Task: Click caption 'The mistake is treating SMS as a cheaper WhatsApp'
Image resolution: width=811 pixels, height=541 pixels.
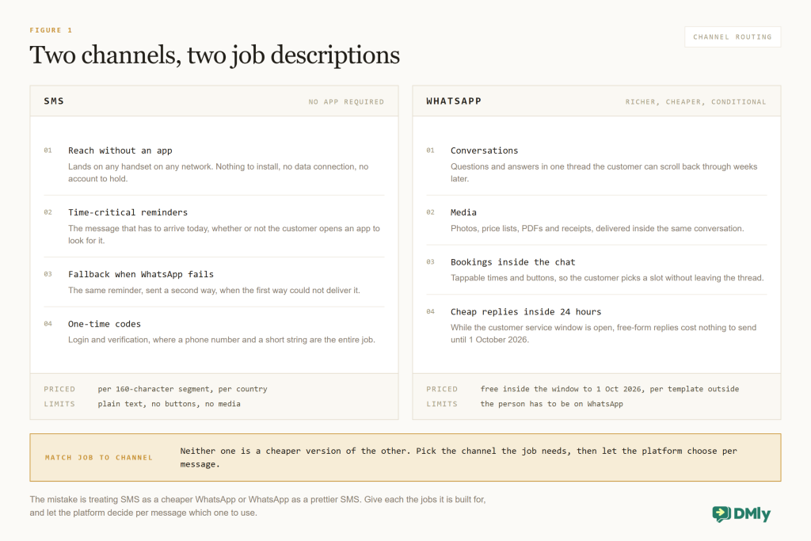Action: [133, 500]
